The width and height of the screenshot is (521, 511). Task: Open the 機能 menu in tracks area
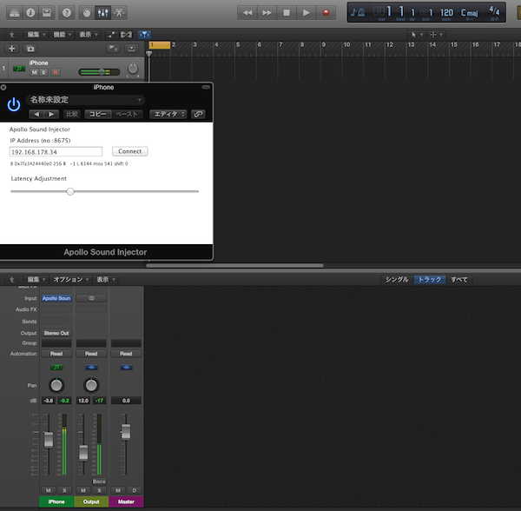[63, 34]
